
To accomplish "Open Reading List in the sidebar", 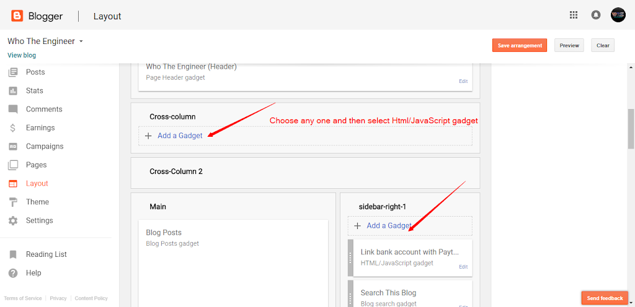I will click(x=46, y=254).
